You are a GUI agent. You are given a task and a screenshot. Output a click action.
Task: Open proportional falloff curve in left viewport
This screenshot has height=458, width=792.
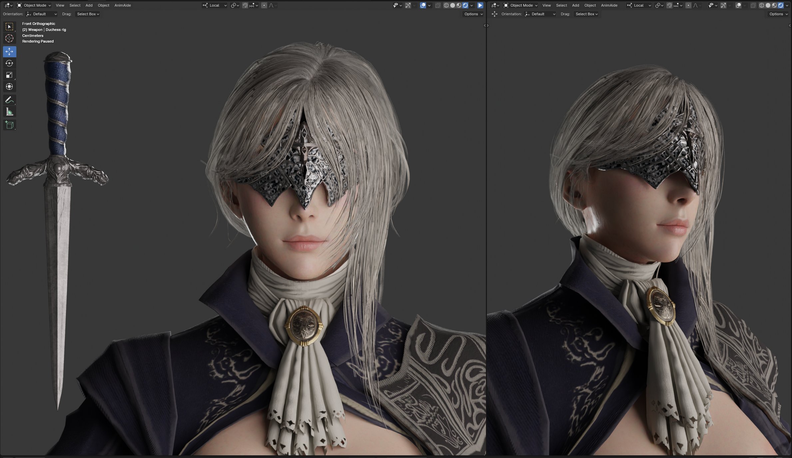[273, 5]
